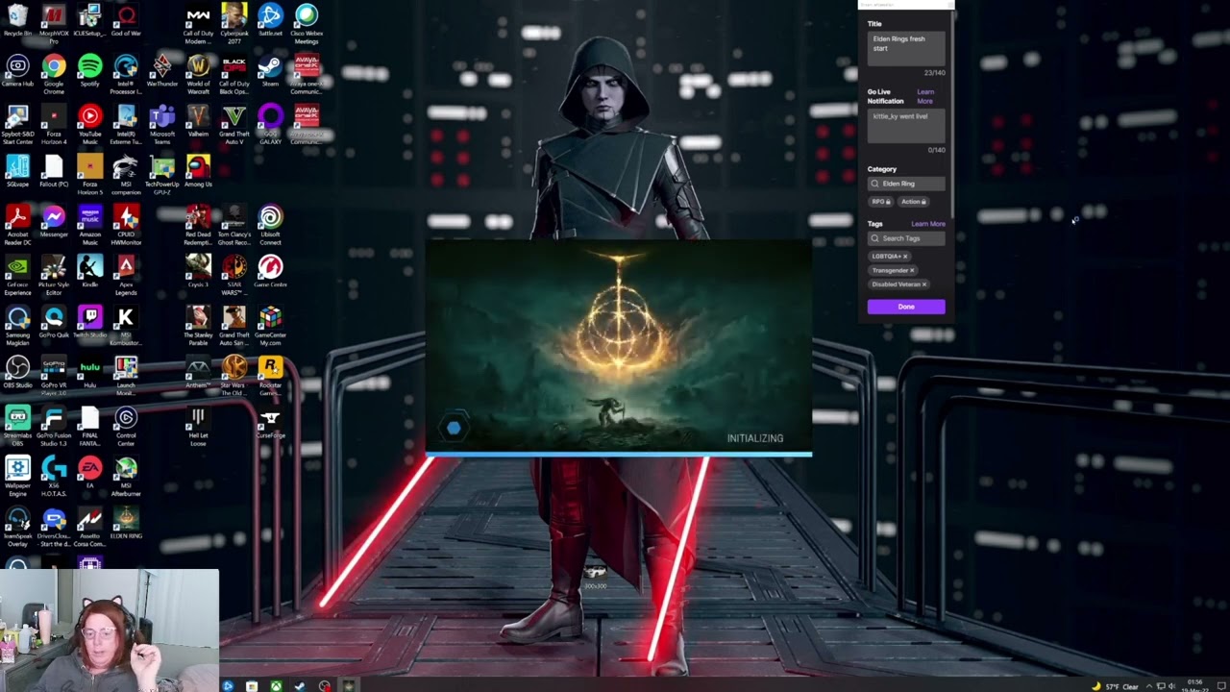Open Kindle desktop shortcut

[x=89, y=272]
